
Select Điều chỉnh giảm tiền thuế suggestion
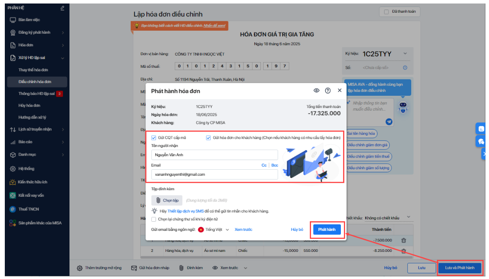point(368,157)
